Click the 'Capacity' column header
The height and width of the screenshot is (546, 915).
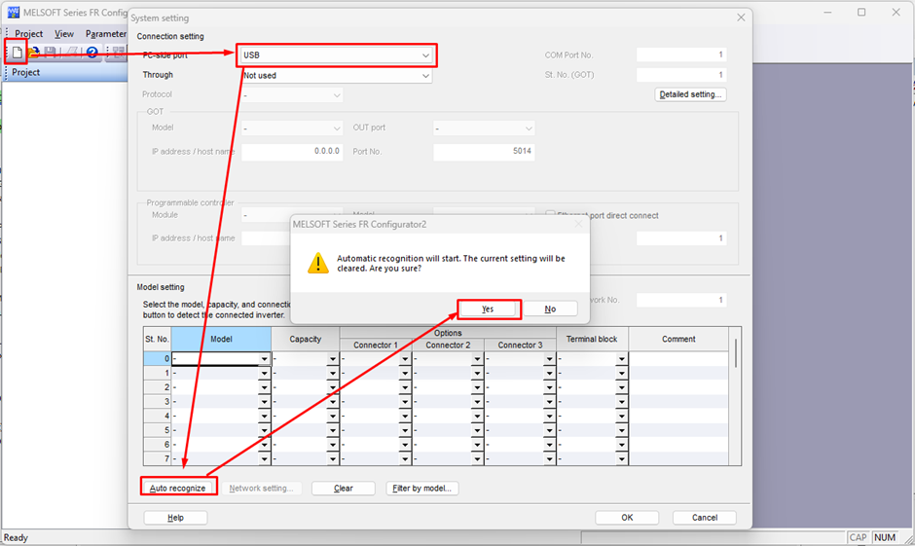pos(306,339)
